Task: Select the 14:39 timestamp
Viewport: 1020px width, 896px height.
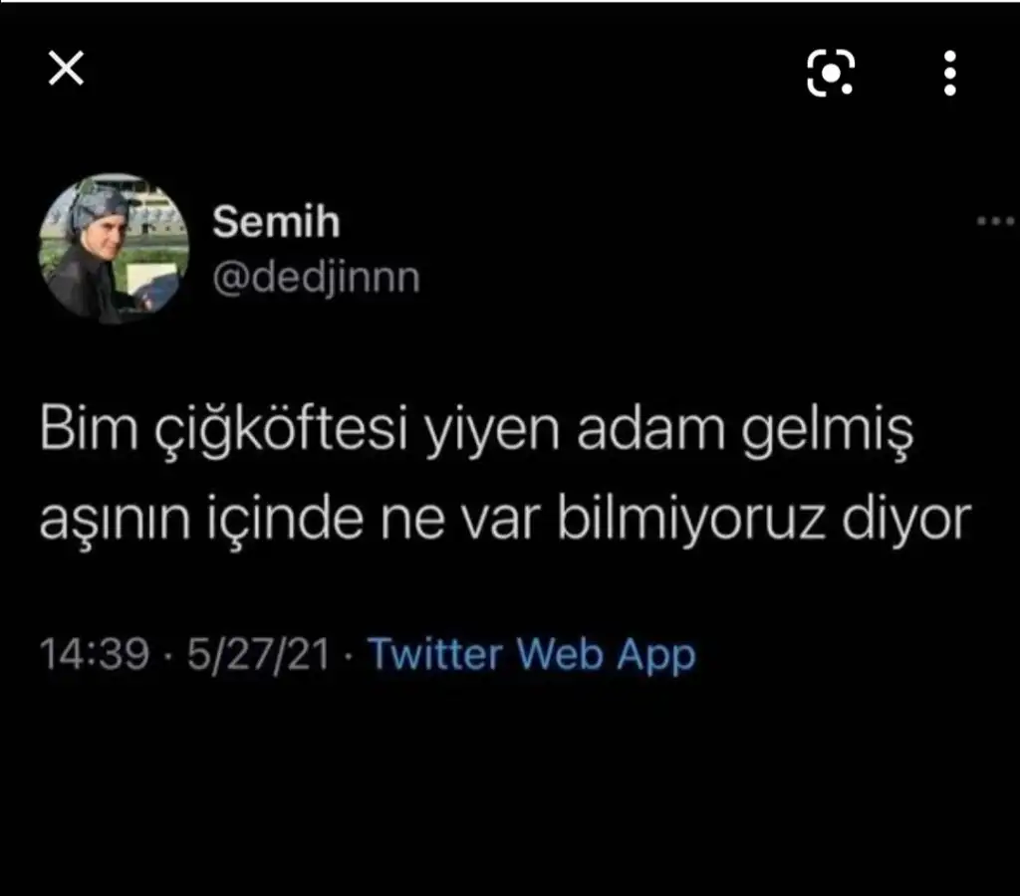Action: [95, 653]
